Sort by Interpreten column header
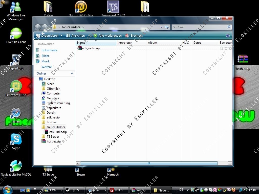The height and width of the screenshot is (194, 259). click(131, 42)
